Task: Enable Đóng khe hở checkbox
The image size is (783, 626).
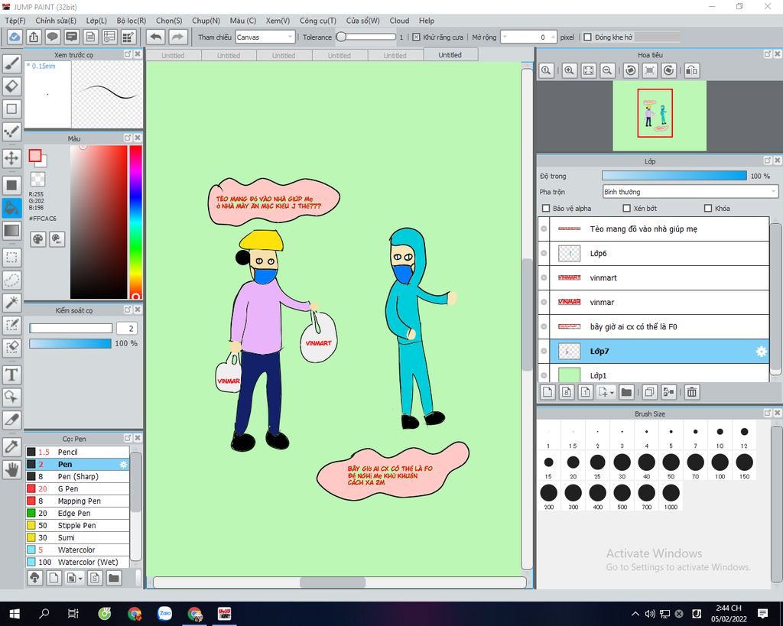Action: (588, 37)
